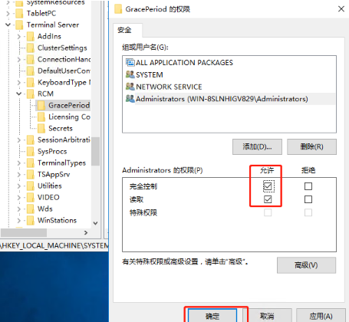Click the VIDEO folder icon
Image resolution: width=349 pixels, height=322 pixels.
coord(31,197)
